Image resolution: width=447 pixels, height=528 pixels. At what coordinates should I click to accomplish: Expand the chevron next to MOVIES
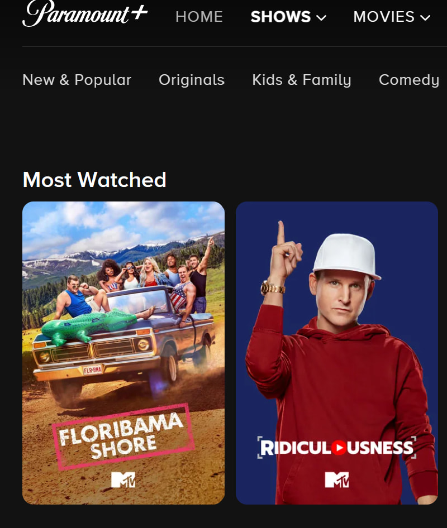click(425, 18)
